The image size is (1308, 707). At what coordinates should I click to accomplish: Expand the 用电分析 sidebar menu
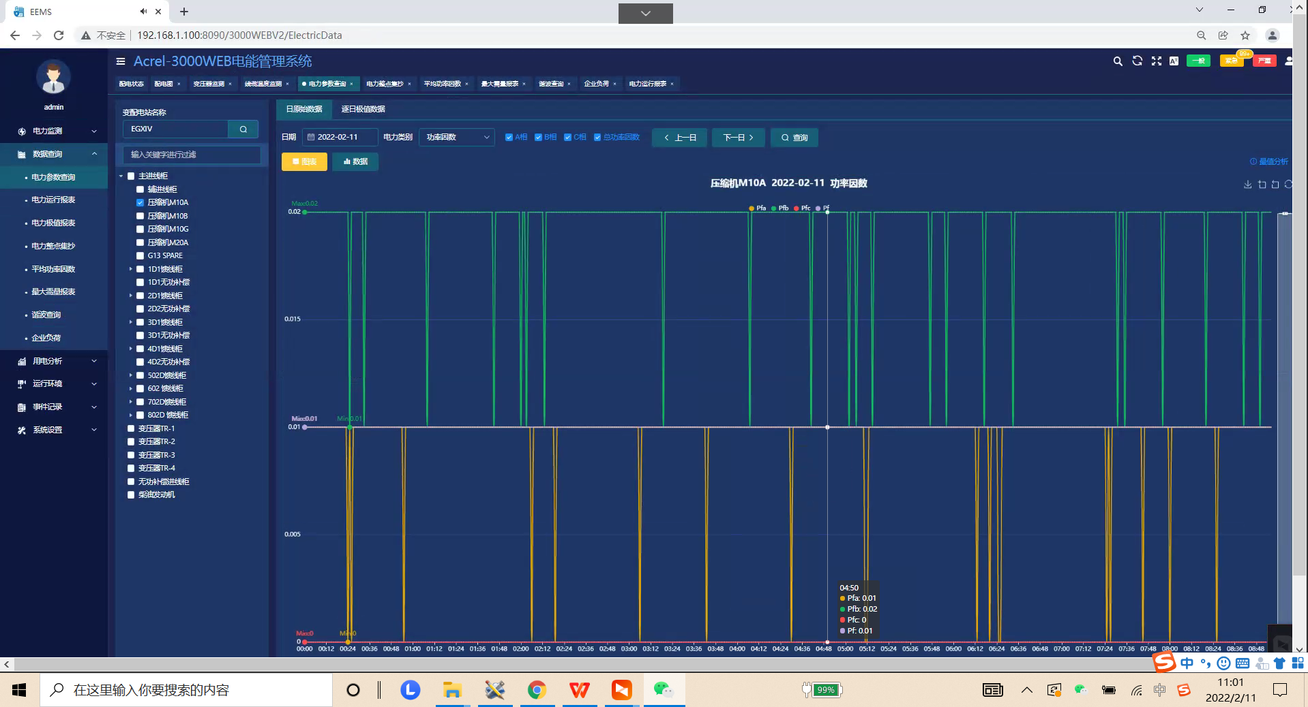55,361
